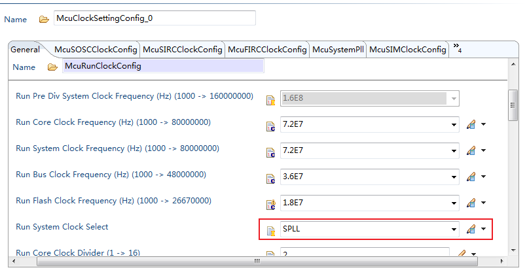Click the Run Core Clock Divider parameter icon

(270, 254)
